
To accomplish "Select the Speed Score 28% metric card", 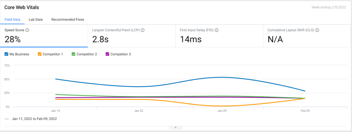I will 44,36.
